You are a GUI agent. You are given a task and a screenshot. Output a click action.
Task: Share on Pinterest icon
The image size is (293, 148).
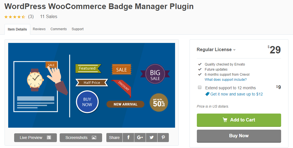click(163, 138)
